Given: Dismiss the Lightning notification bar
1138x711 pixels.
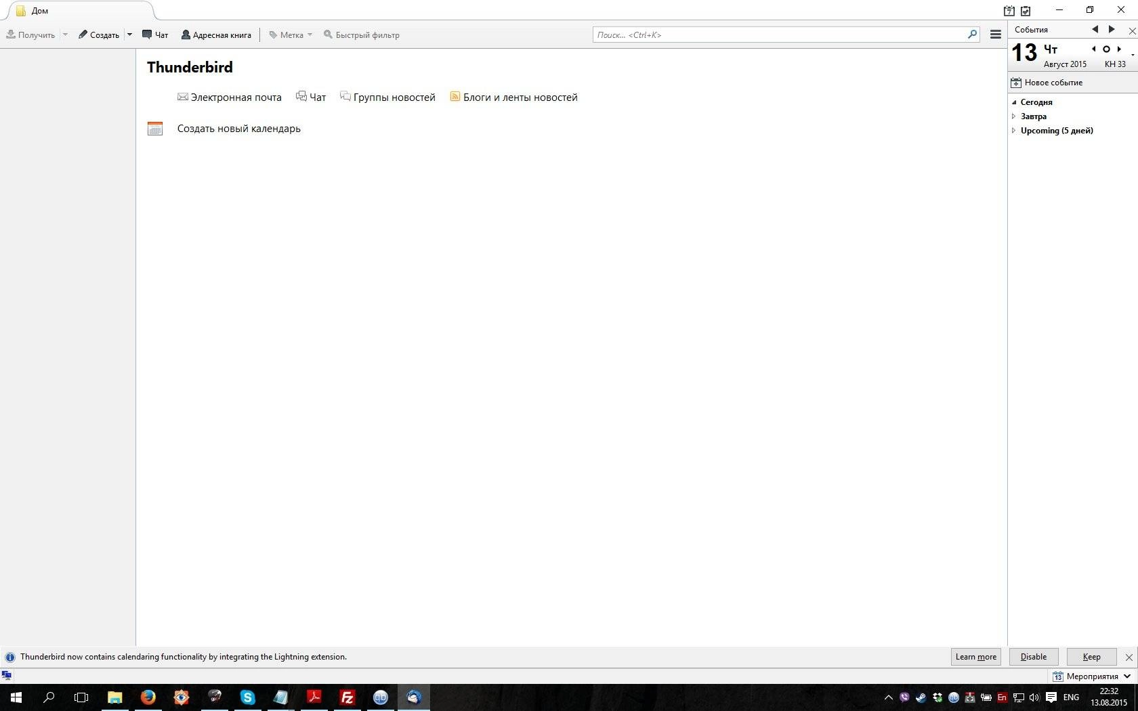Looking at the screenshot, I should tap(1129, 657).
